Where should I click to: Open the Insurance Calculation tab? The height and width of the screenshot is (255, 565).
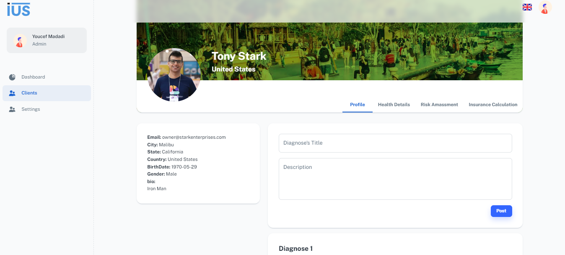[x=493, y=105]
